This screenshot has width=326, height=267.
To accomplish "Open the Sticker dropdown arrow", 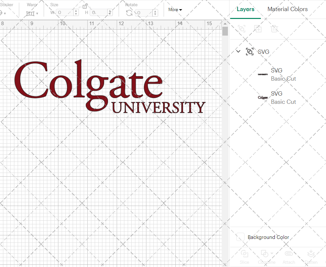I will (x=5, y=13).
